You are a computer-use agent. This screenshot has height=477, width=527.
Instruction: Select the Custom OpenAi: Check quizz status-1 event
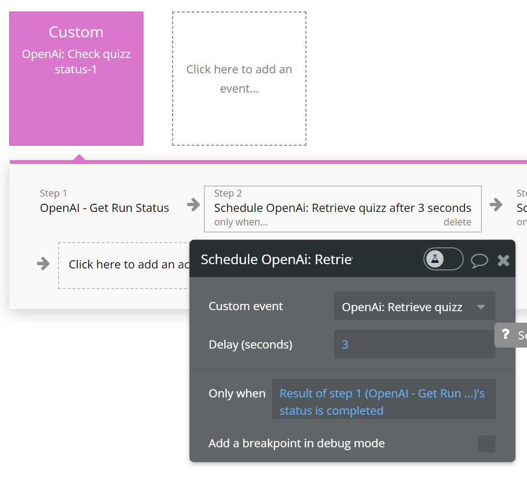click(76, 79)
